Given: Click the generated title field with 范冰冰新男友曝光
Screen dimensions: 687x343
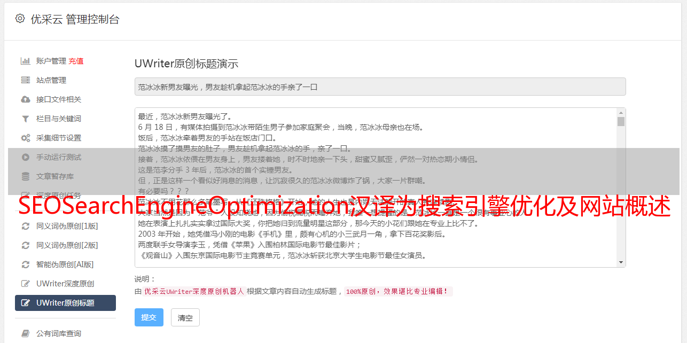Looking at the screenshot, I should pyautogui.click(x=380, y=87).
